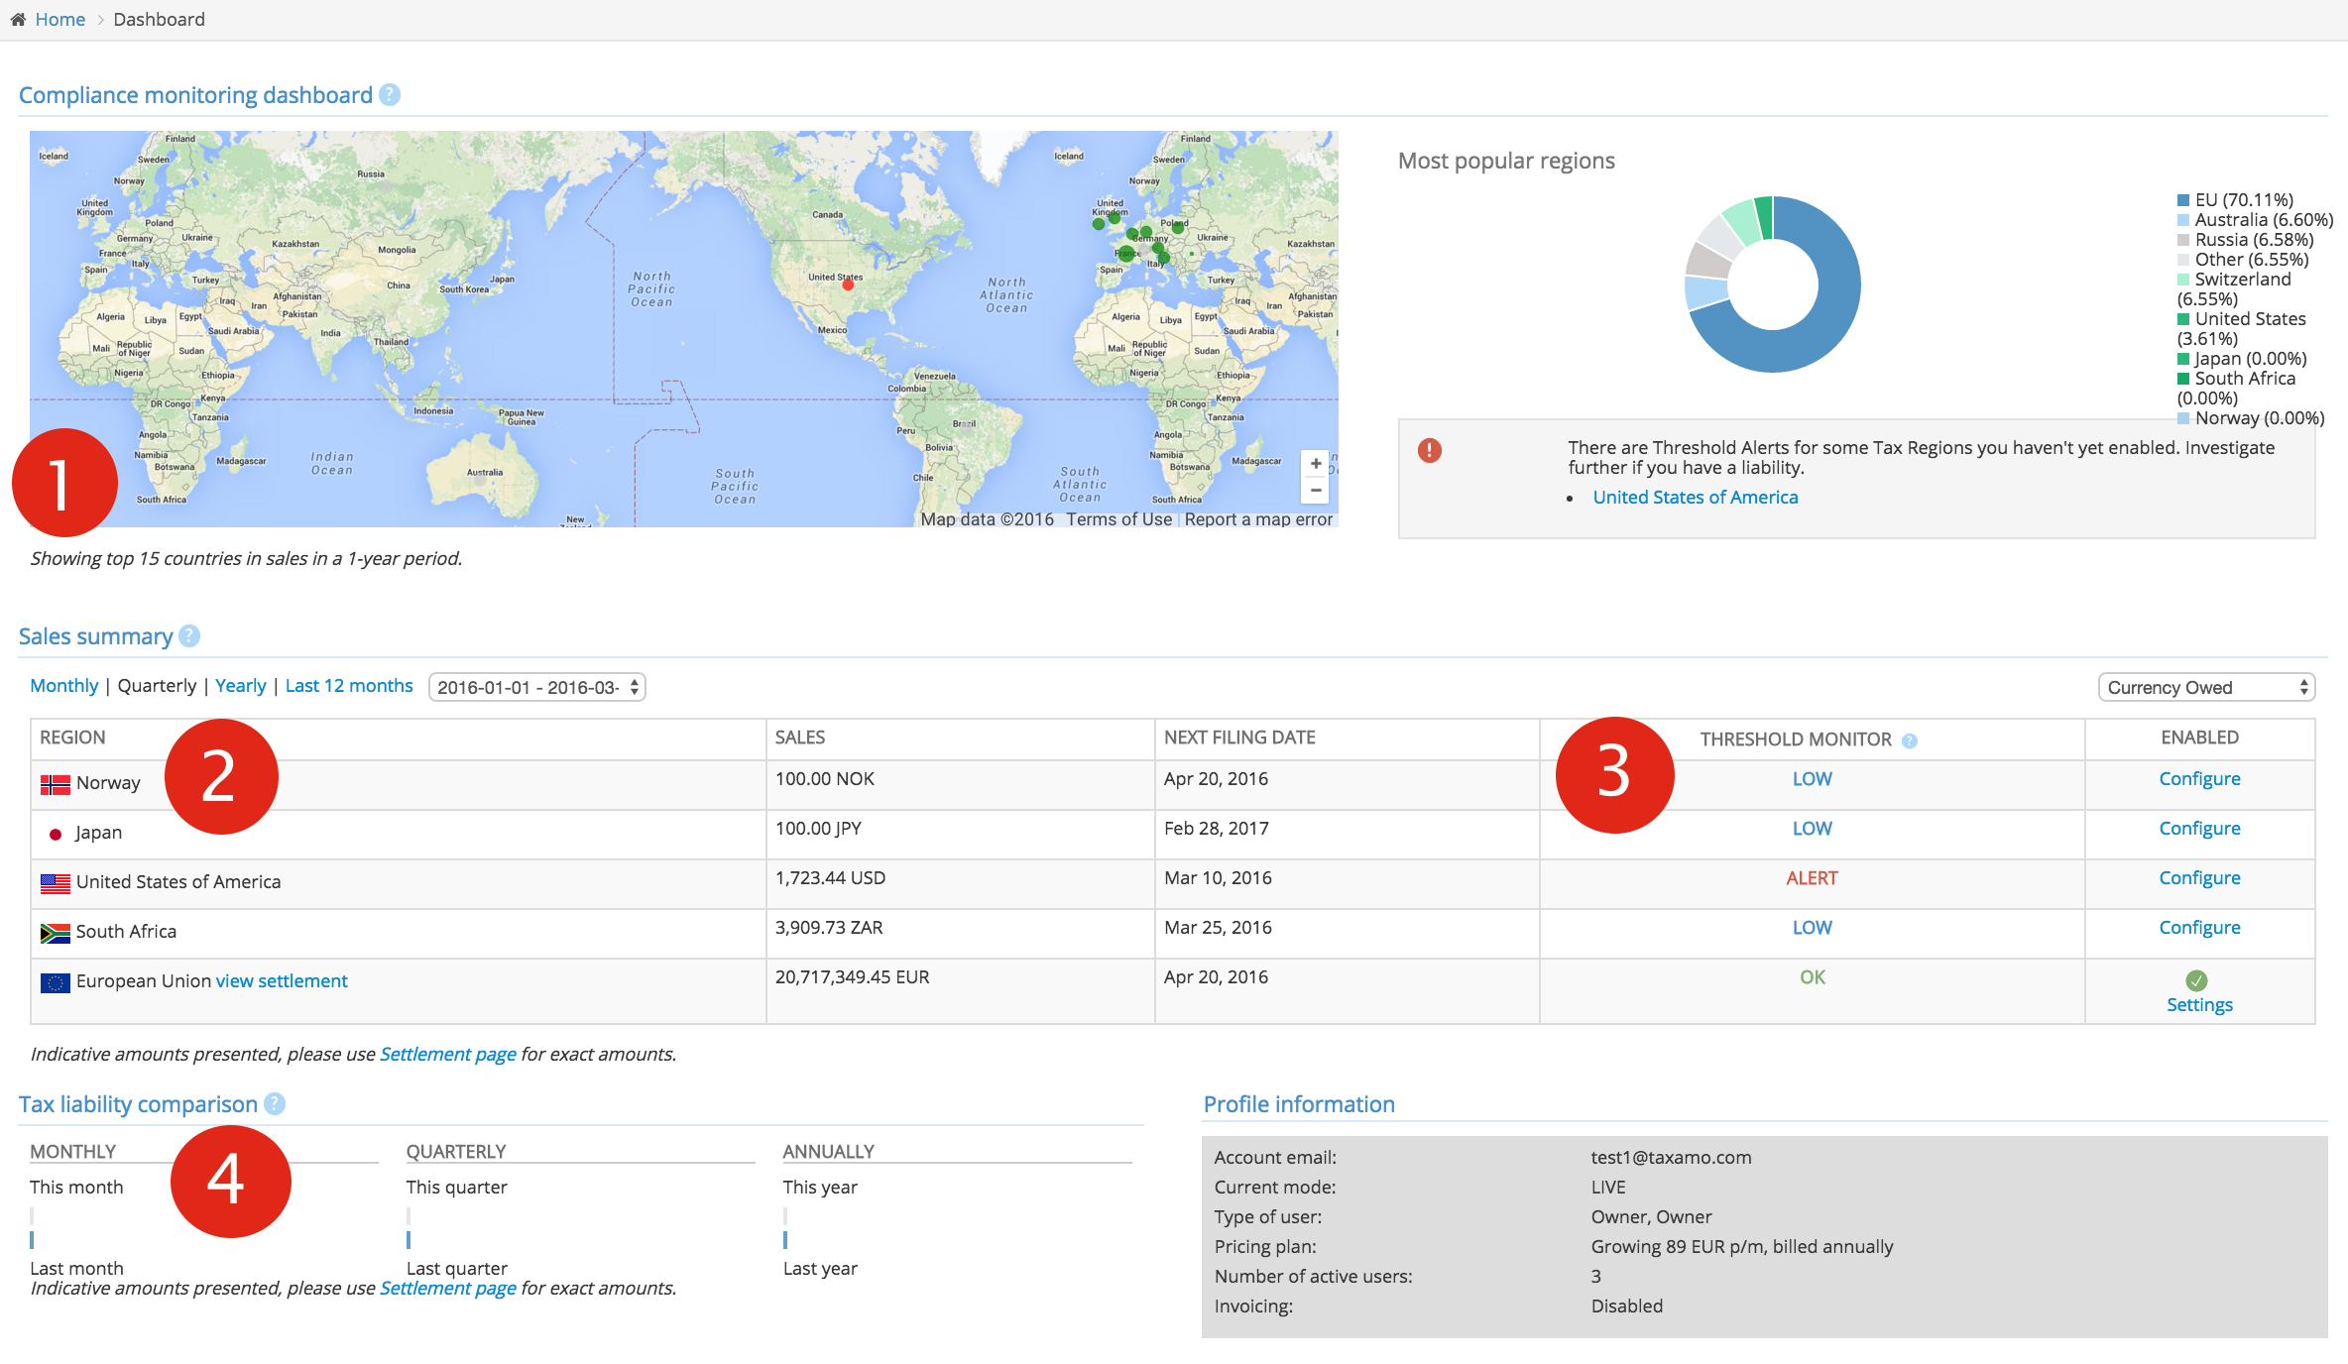Viewport: 2348px width, 1364px height.
Task: Configure the Norway region
Action: (2199, 779)
